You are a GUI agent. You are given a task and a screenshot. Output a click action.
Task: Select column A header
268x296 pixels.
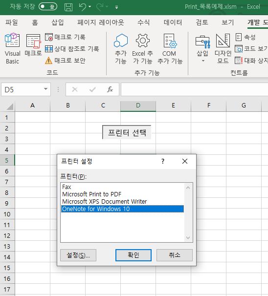(x=32, y=106)
